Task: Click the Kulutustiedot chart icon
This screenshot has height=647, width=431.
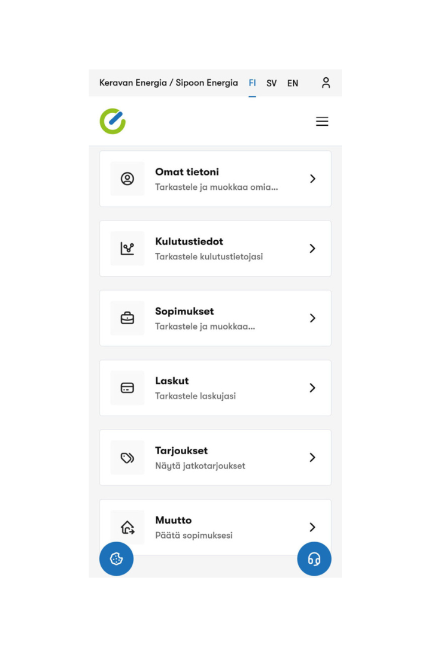Action: coord(127,248)
